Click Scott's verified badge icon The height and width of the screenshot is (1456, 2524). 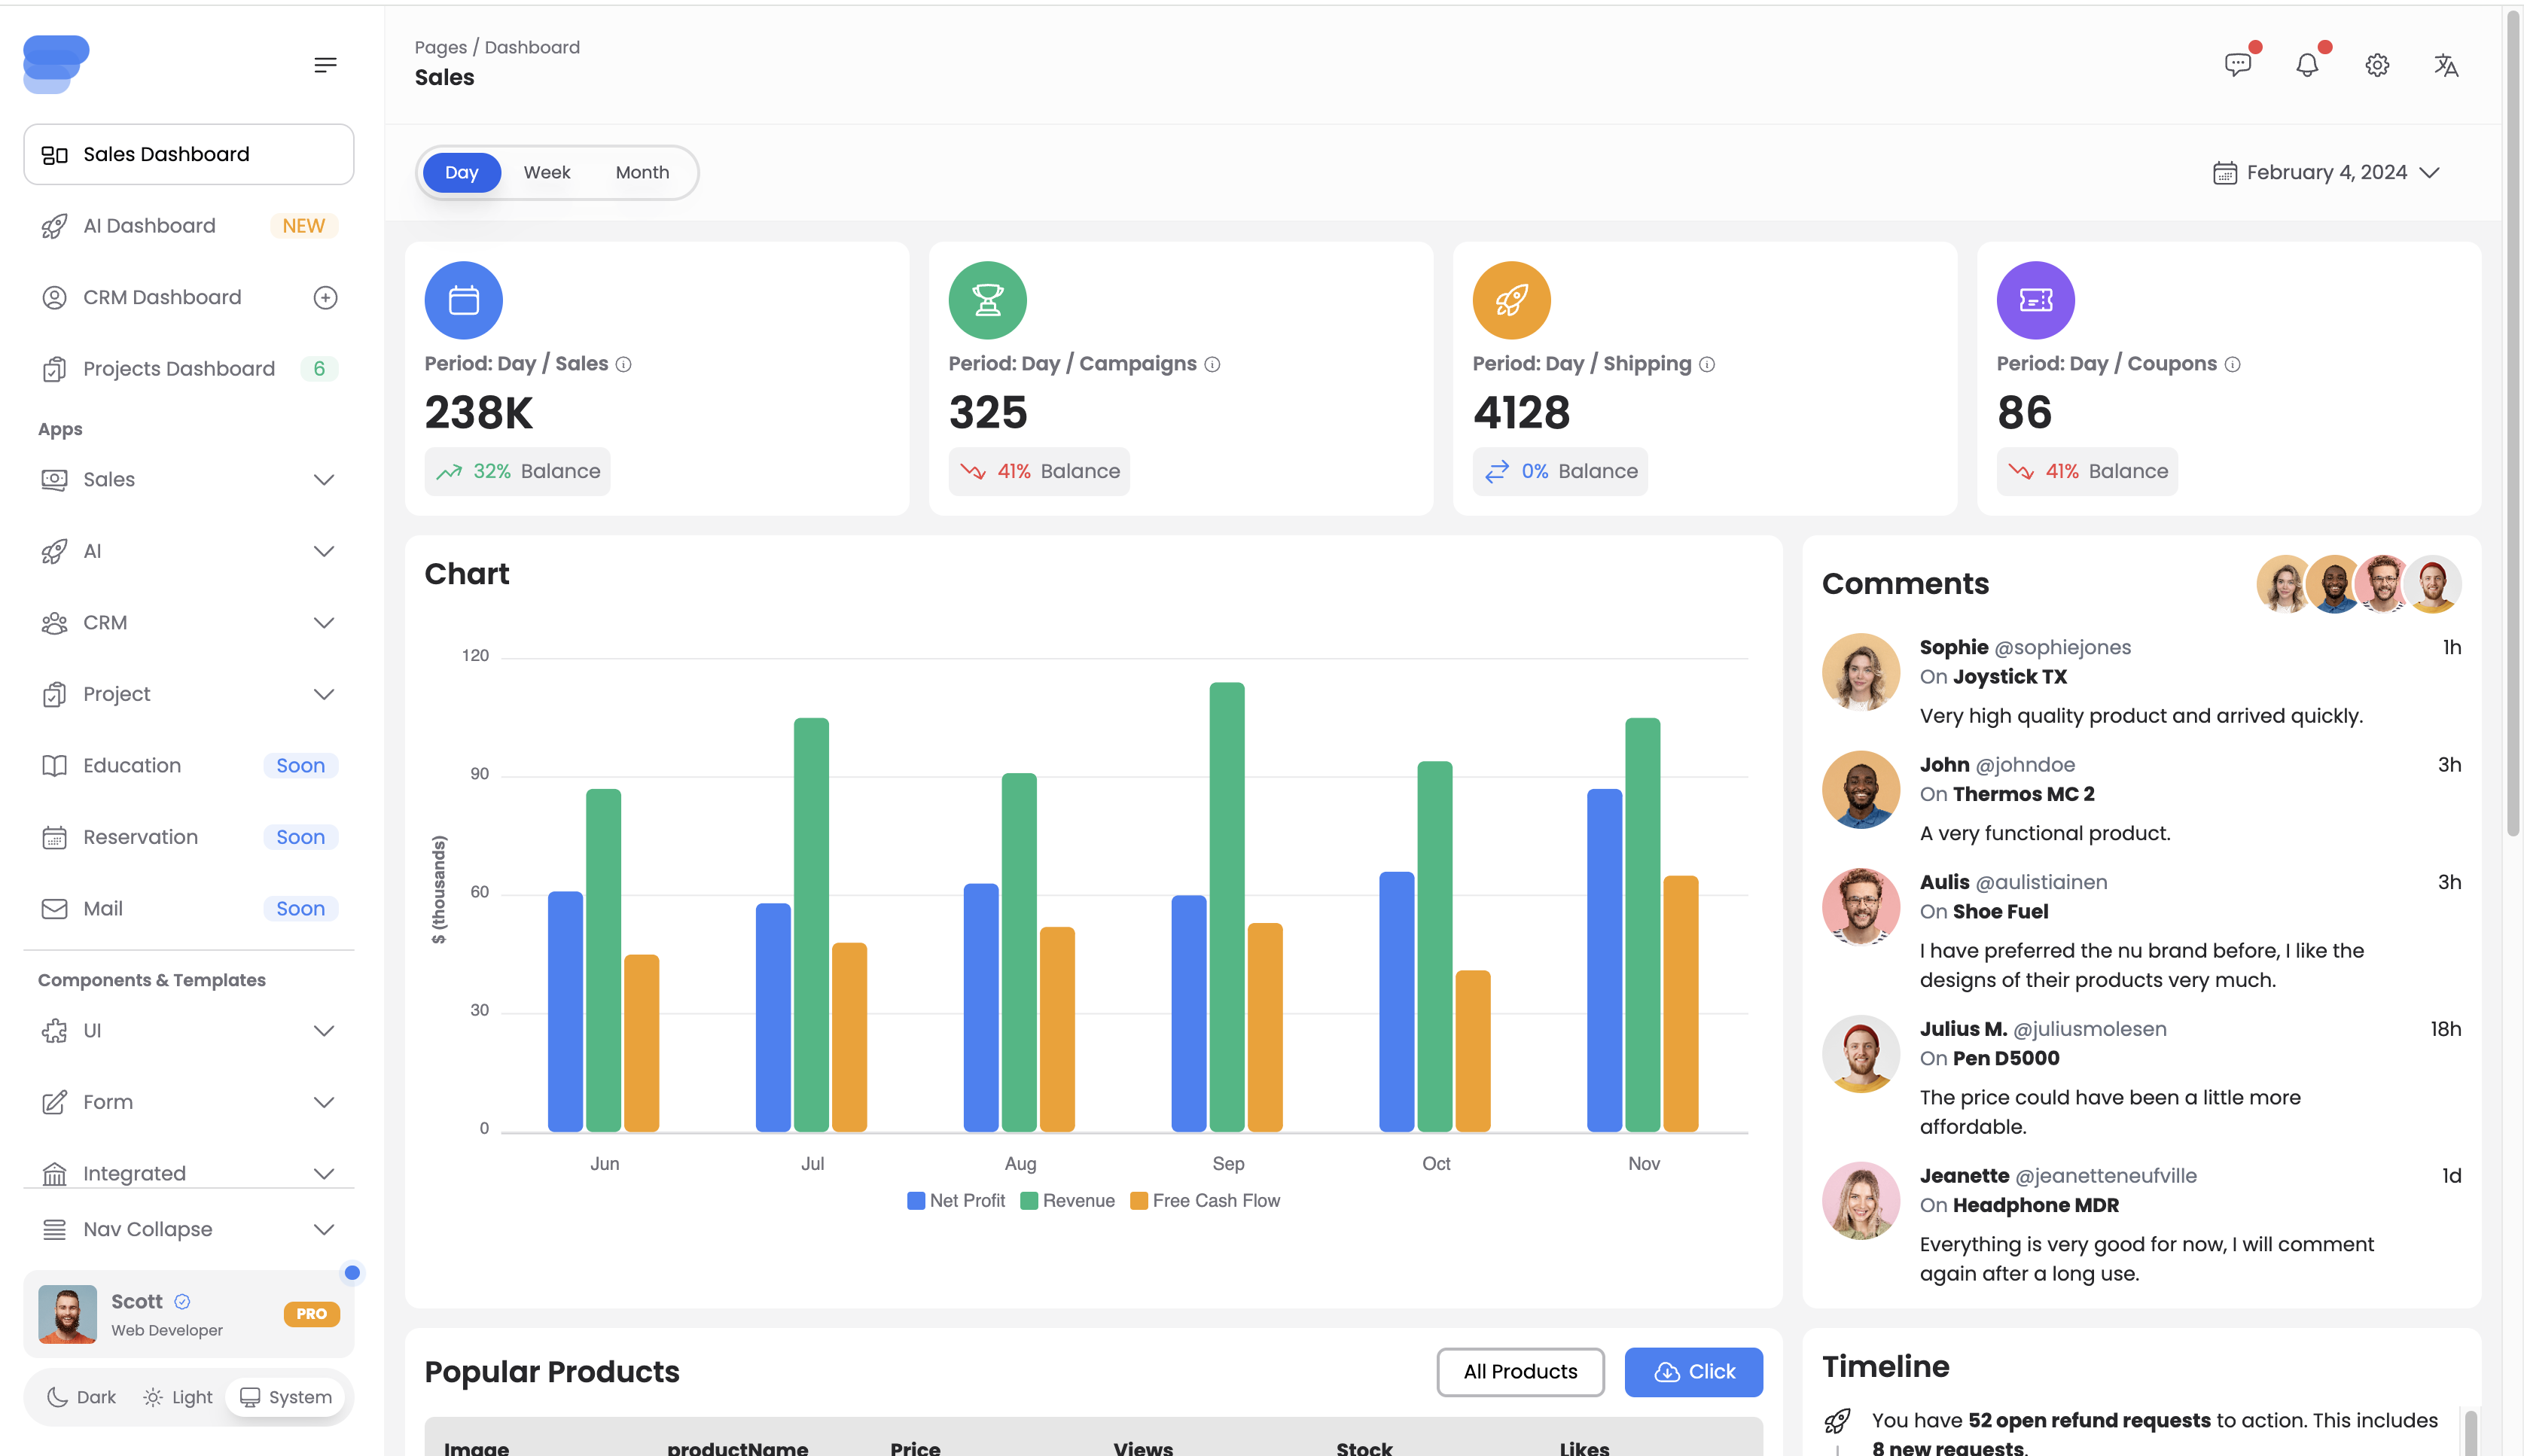(x=182, y=1301)
